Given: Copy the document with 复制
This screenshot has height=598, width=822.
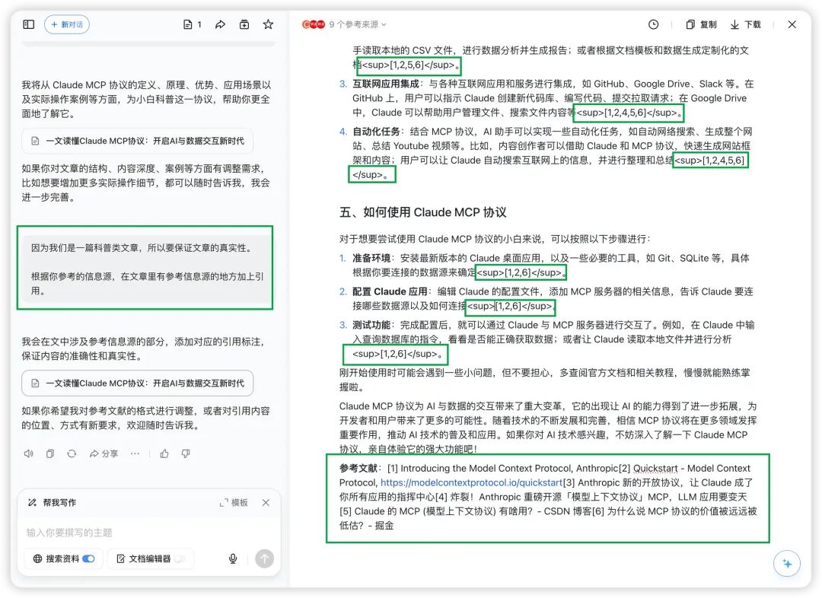Looking at the screenshot, I should click(x=702, y=24).
